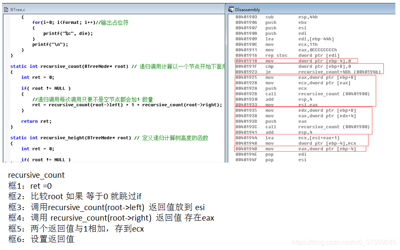Select disassembly line 0040190C mov ecx,11h

[x=276, y=45]
